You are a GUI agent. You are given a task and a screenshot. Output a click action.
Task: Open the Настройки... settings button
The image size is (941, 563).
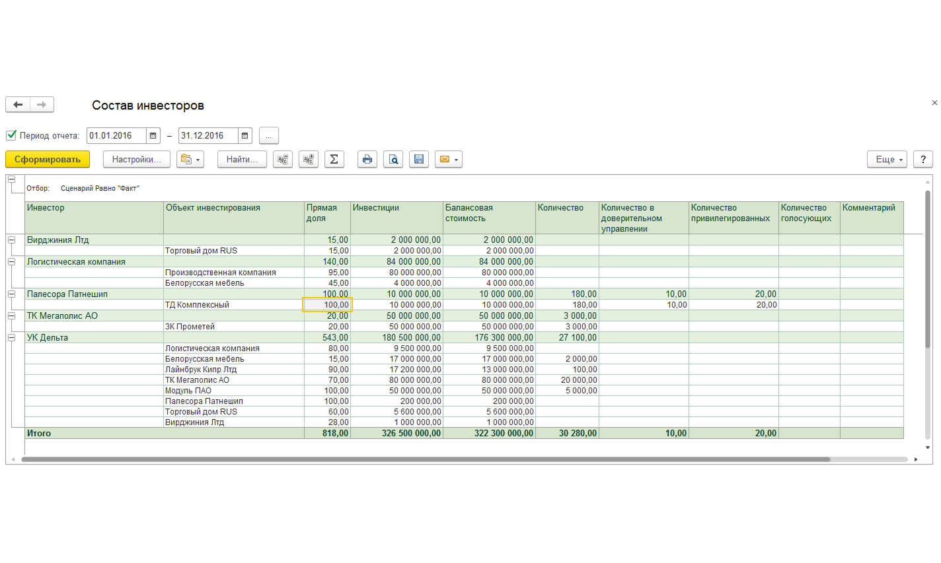(x=137, y=159)
